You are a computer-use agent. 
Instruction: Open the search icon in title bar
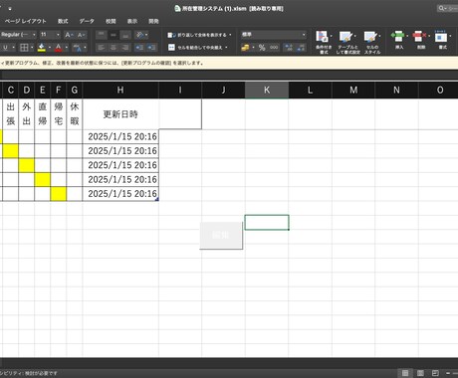click(441, 8)
